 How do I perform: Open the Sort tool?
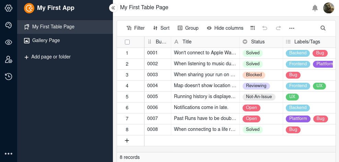tap(161, 28)
